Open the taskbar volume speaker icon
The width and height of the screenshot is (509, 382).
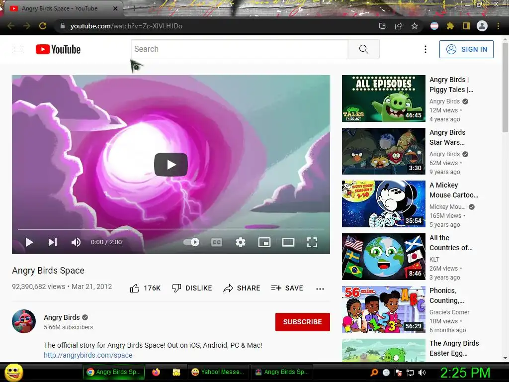pyautogui.click(x=422, y=373)
